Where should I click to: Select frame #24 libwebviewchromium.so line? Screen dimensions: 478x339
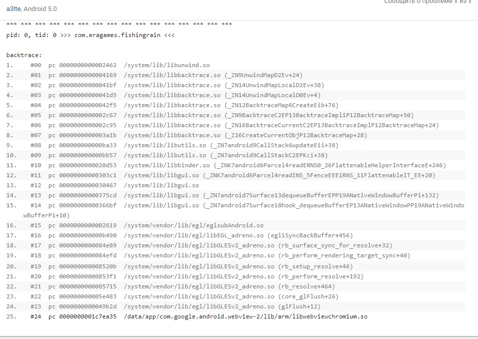click(x=236, y=317)
